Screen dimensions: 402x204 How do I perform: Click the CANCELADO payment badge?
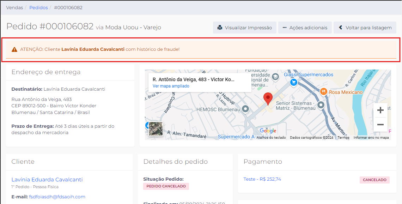374,180
